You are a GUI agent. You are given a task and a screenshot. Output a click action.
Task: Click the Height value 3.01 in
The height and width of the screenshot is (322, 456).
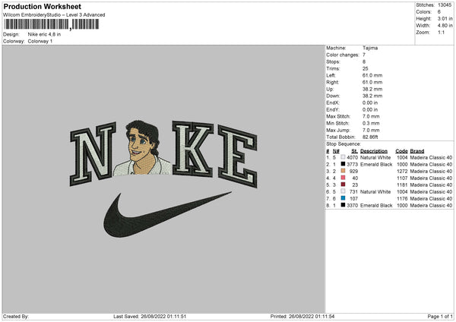[x=445, y=18]
